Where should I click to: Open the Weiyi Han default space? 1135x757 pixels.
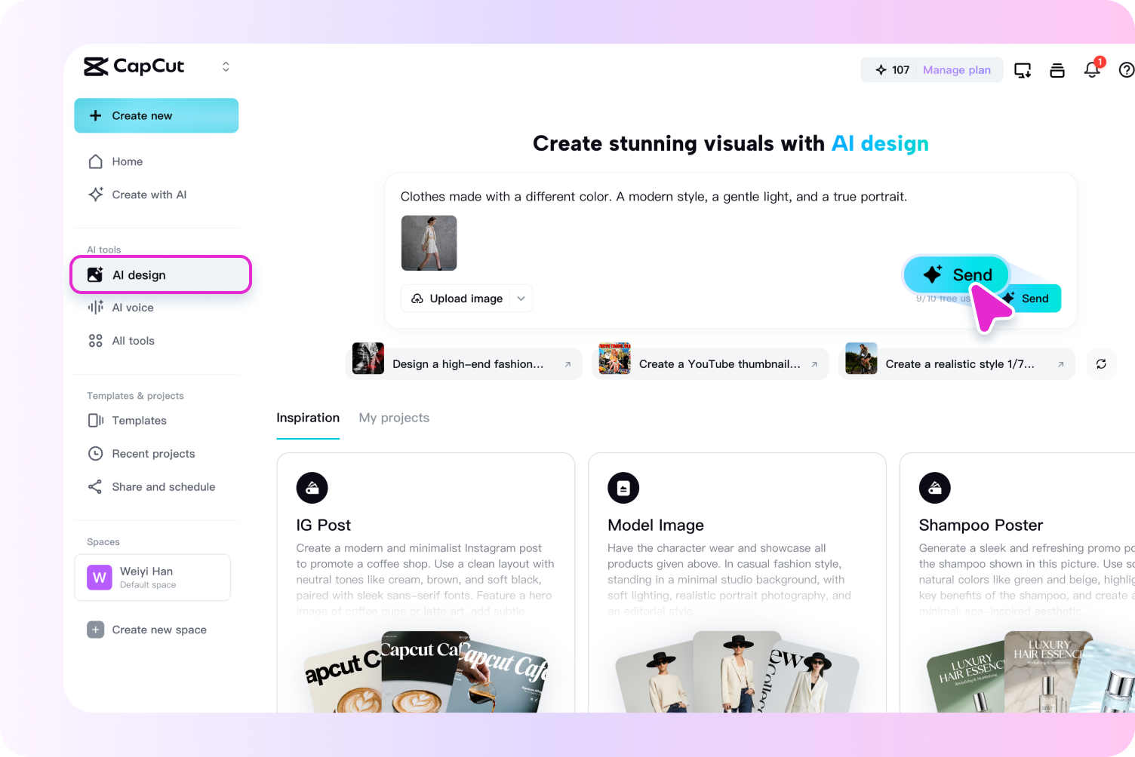click(152, 578)
